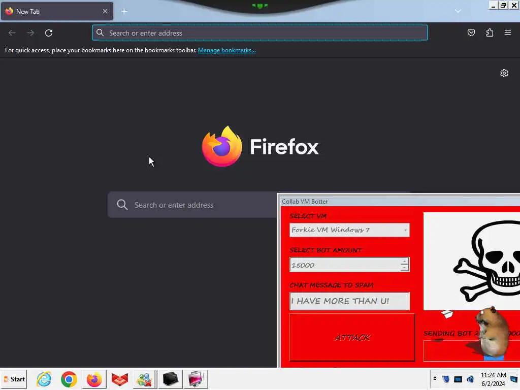Click the shield icon in system tray

446,379
